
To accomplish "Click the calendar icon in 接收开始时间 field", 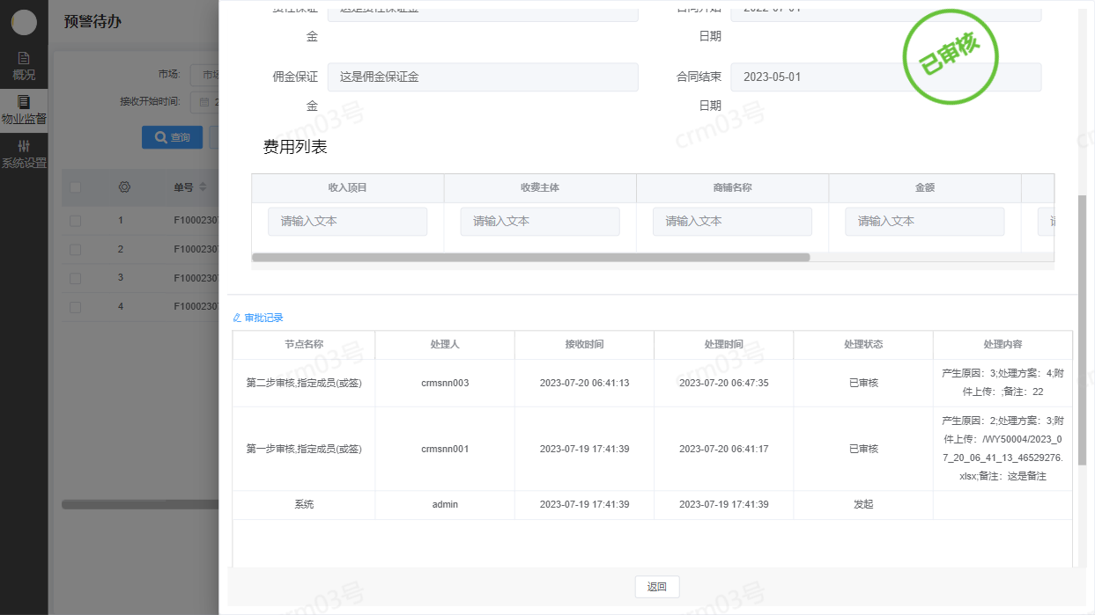I will [x=204, y=102].
